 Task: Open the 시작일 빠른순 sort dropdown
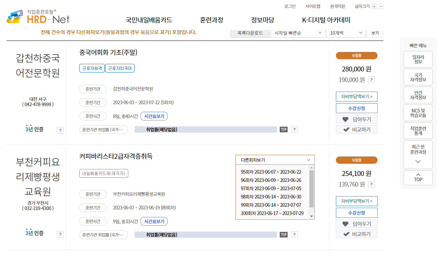(297, 32)
